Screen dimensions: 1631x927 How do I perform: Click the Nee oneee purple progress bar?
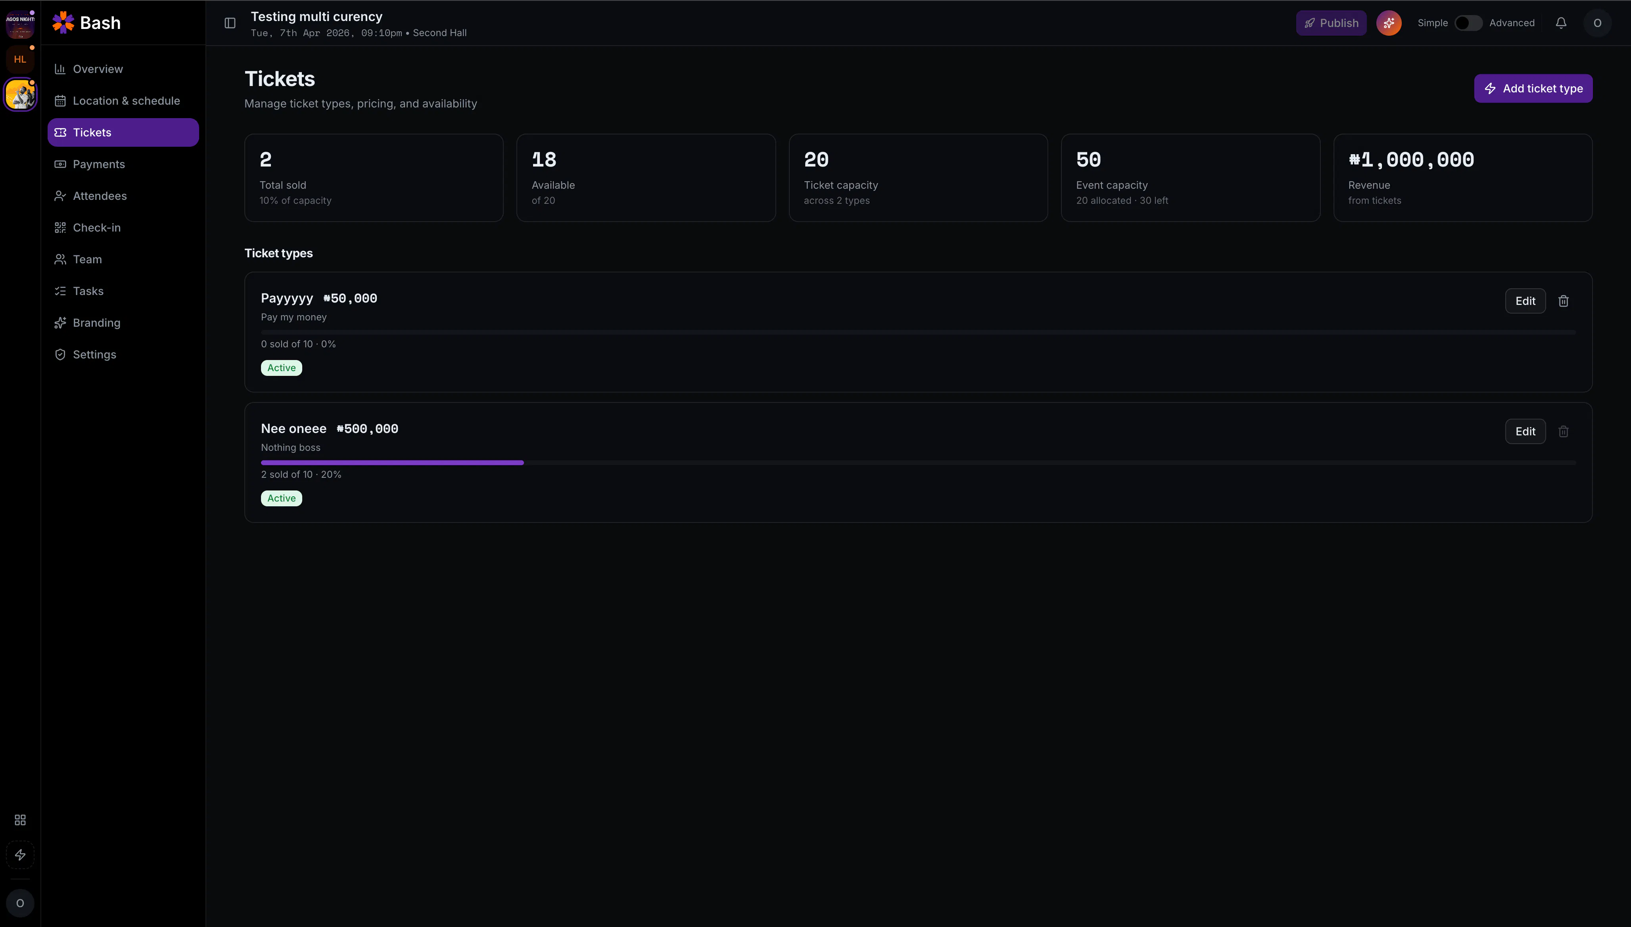pos(392,463)
